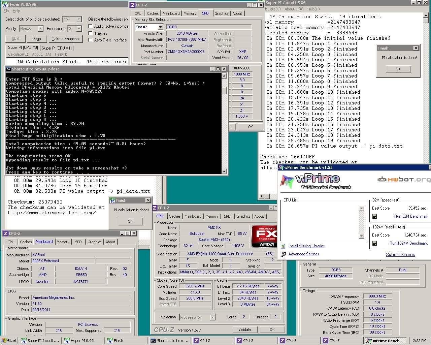The height and width of the screenshot is (345, 431).
Task: Click the taskbar clock showing 2:22 PM
Action: pyautogui.click(x=419, y=341)
